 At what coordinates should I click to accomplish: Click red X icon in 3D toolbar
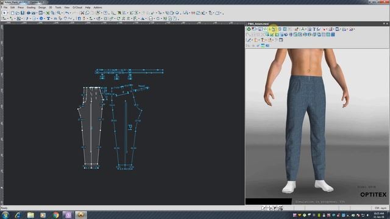tap(253, 29)
